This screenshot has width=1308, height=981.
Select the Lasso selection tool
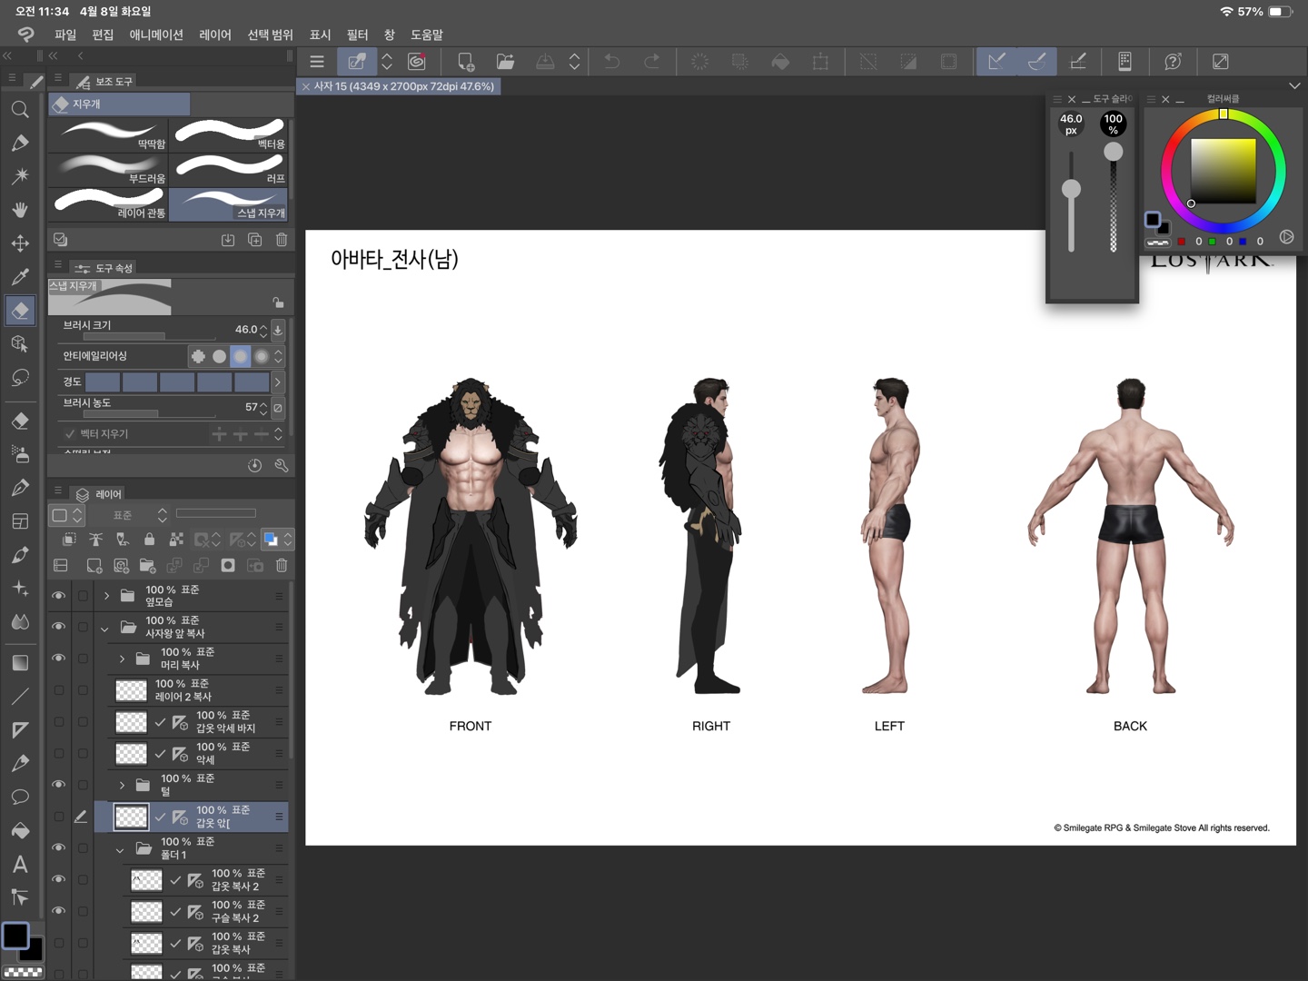(x=20, y=378)
